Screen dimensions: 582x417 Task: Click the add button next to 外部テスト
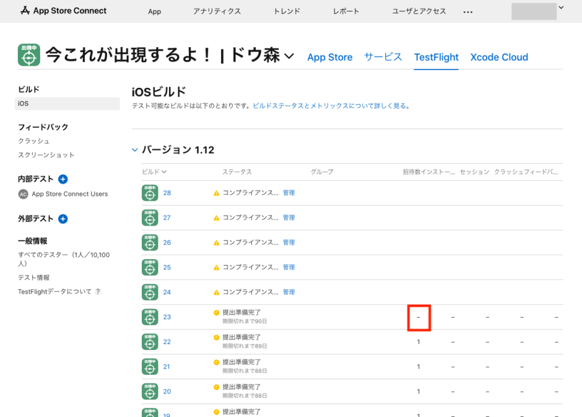62,218
